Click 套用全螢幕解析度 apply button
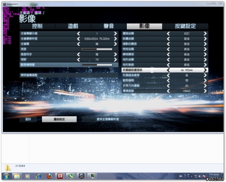Viewport: 226px width, 182px height. click(108, 119)
